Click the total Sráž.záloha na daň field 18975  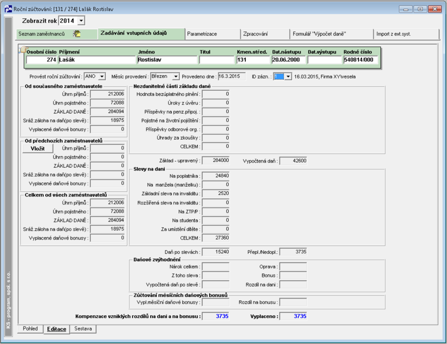[107, 229]
